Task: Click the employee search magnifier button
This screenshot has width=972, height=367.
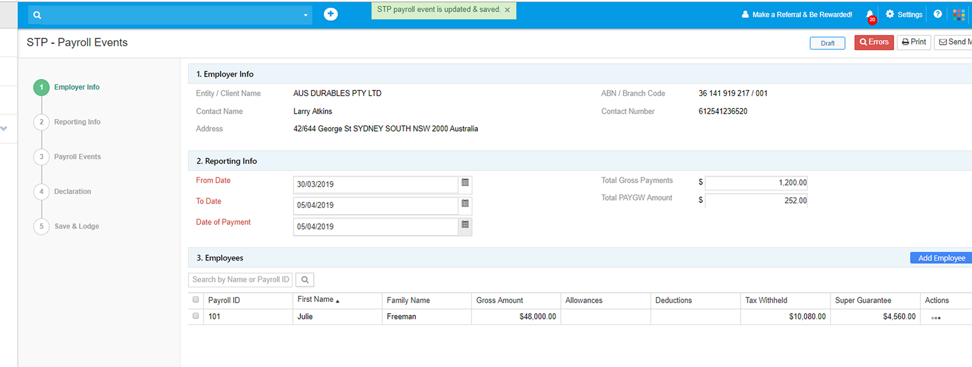Action: coord(305,280)
